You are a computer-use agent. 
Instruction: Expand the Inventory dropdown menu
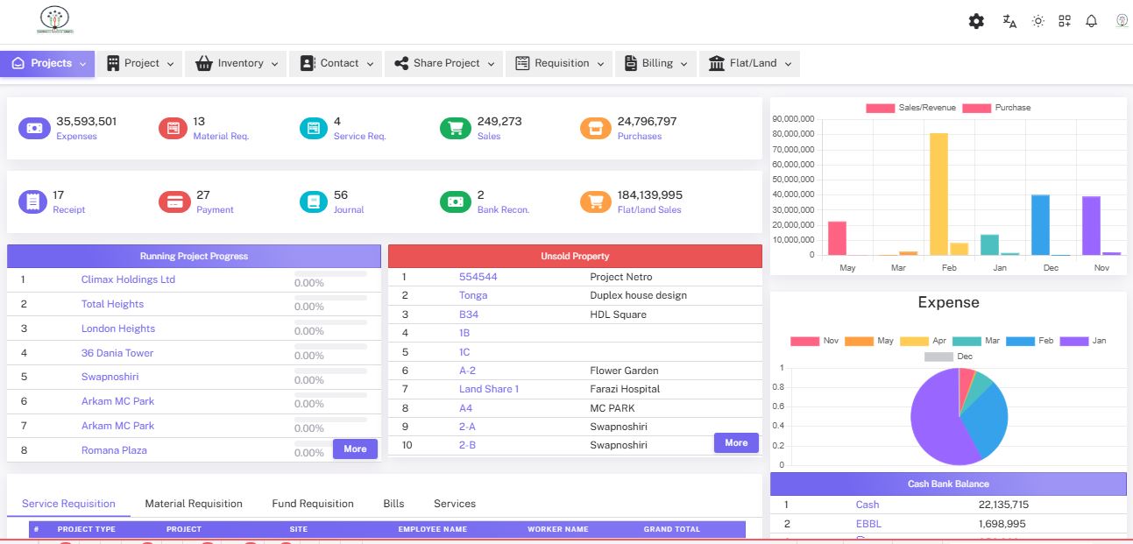[x=235, y=63]
